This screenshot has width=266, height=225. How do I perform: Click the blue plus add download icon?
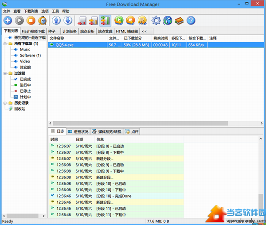click(x=8, y=20)
